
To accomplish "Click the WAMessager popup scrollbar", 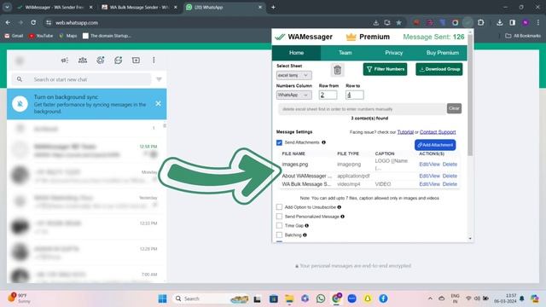I will tap(470, 94).
